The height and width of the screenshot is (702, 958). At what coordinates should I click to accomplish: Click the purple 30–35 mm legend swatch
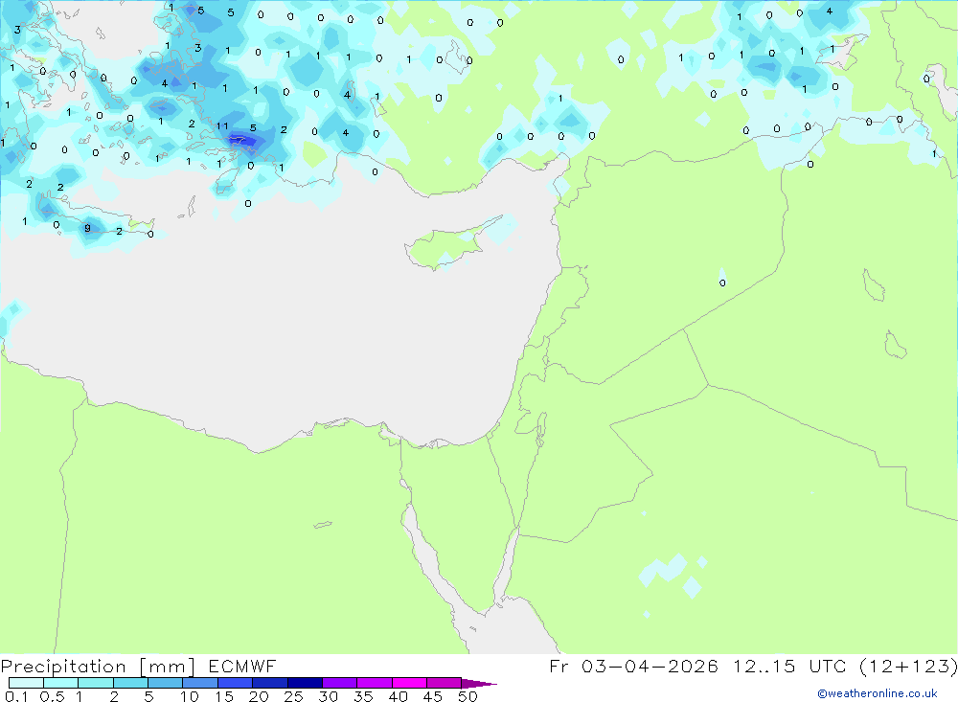pyautogui.click(x=339, y=683)
